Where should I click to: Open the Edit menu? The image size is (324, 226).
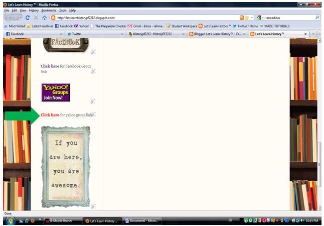[14, 10]
